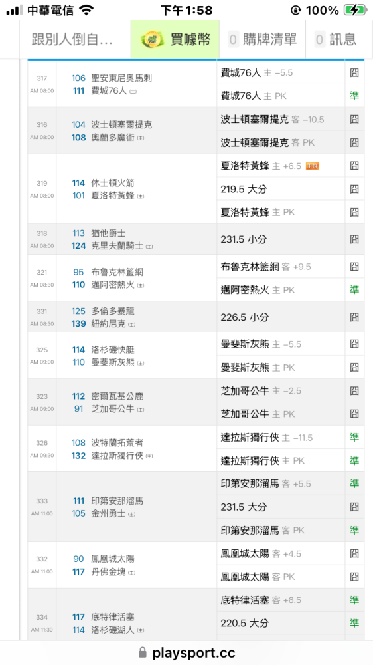Screen dimensions: 373x665
Task: Open the 跟別人倒自… tab
Action: click(74, 39)
